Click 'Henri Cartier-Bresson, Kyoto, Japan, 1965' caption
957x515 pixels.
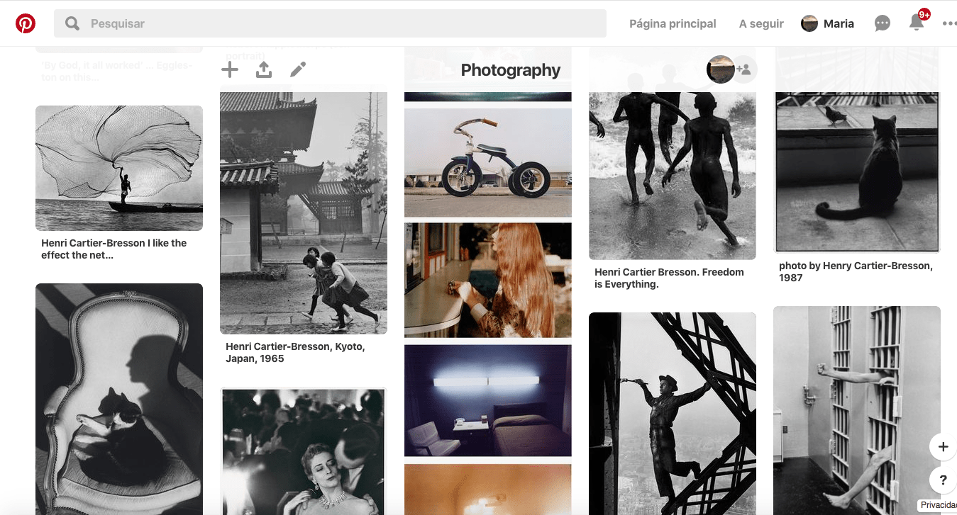295,353
